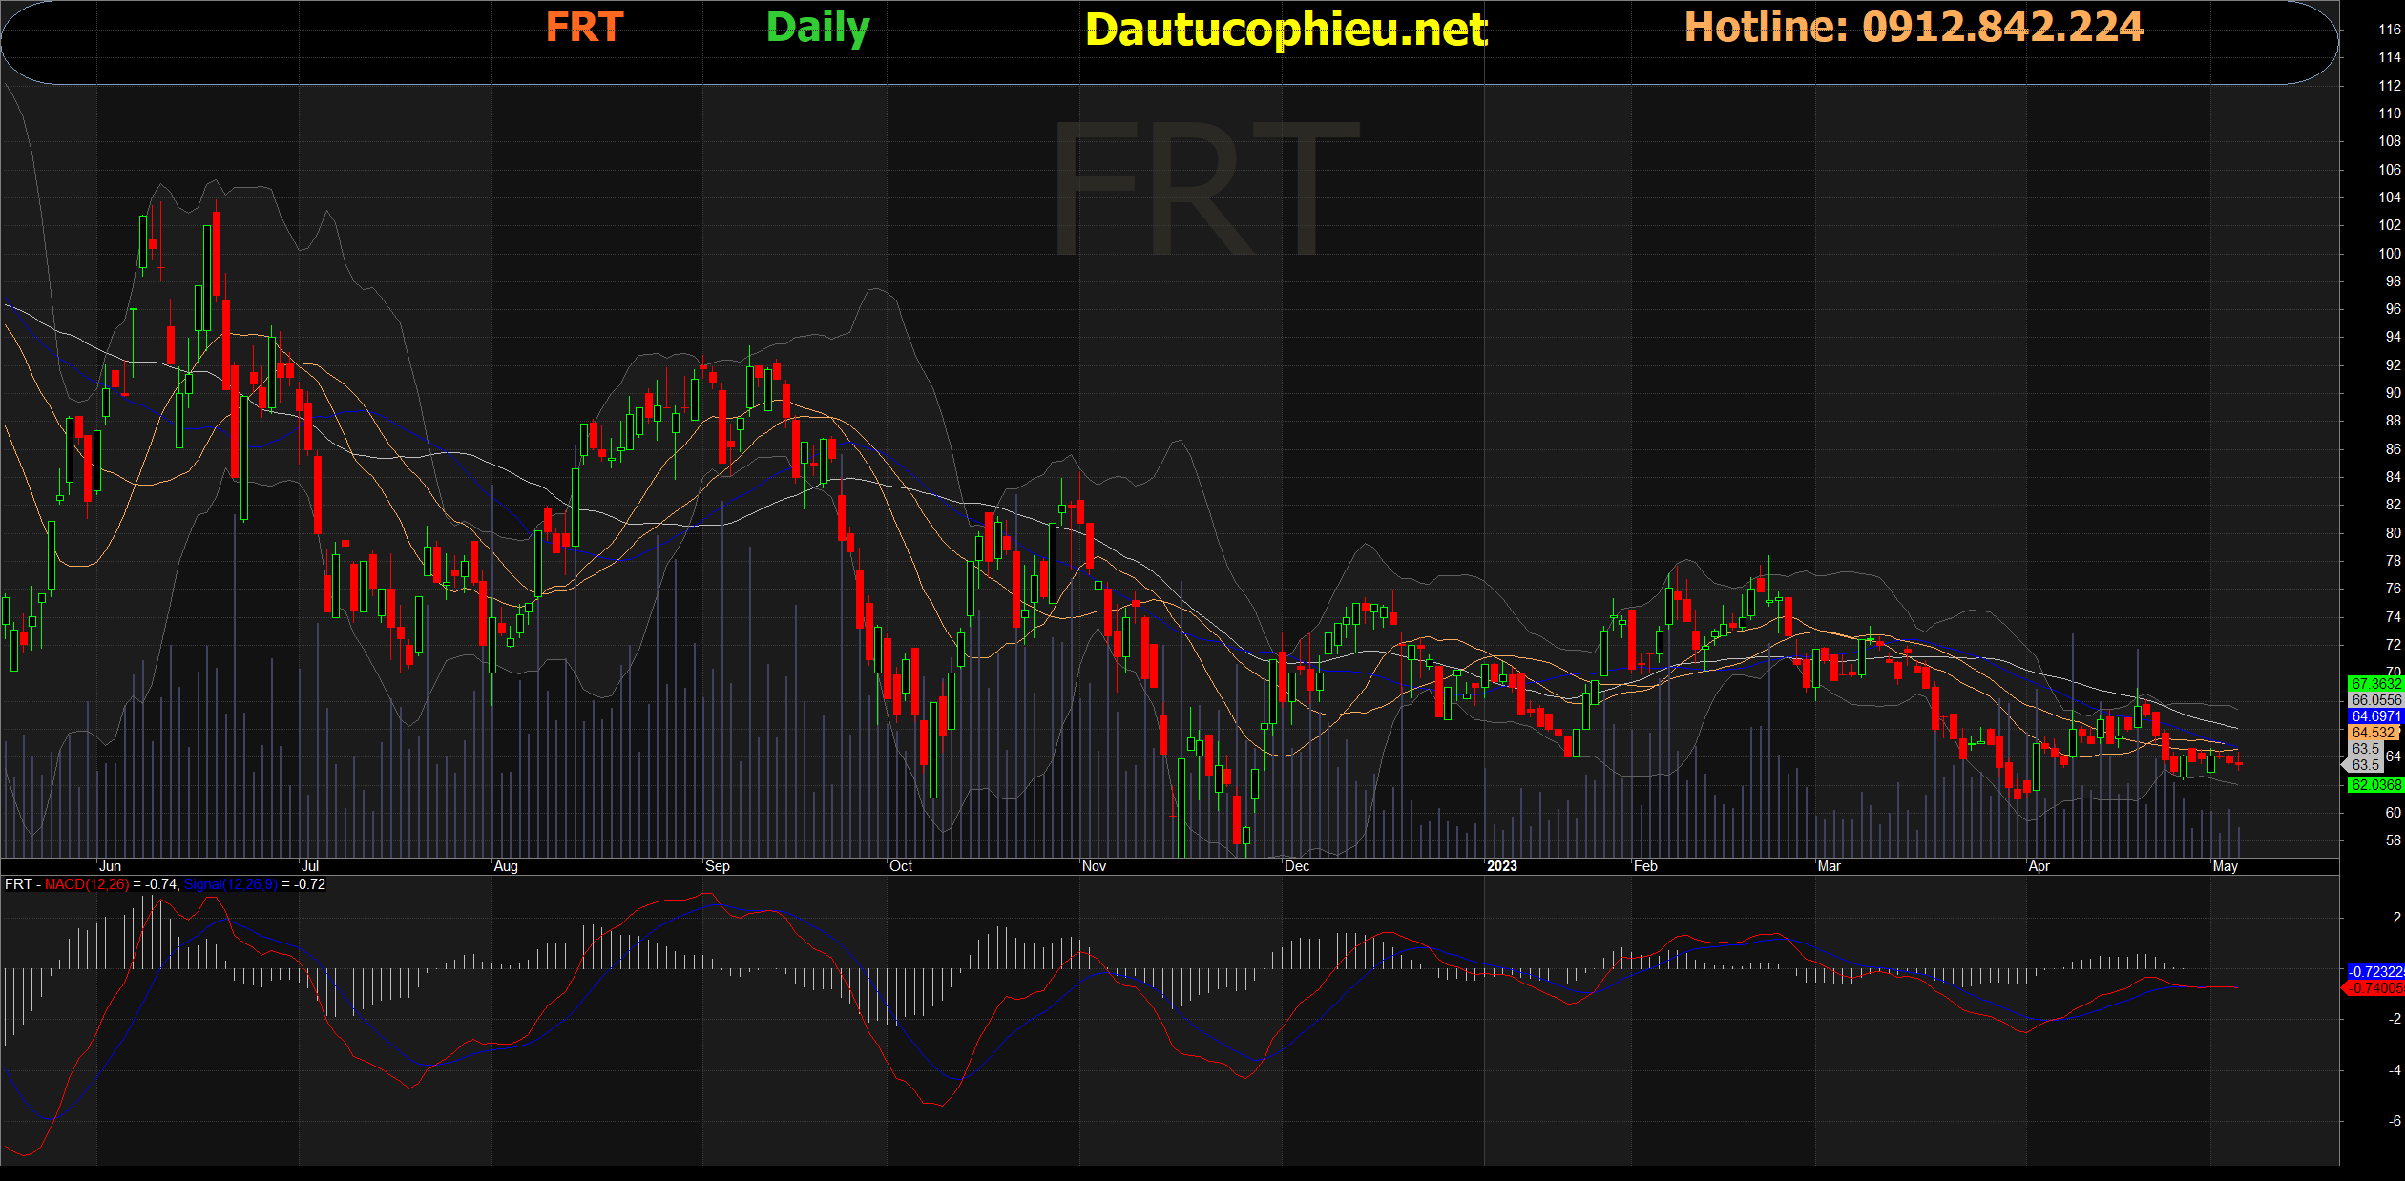Click the Jun month marker on time axis
This screenshot has width=2405, height=1181.
pyautogui.click(x=111, y=866)
